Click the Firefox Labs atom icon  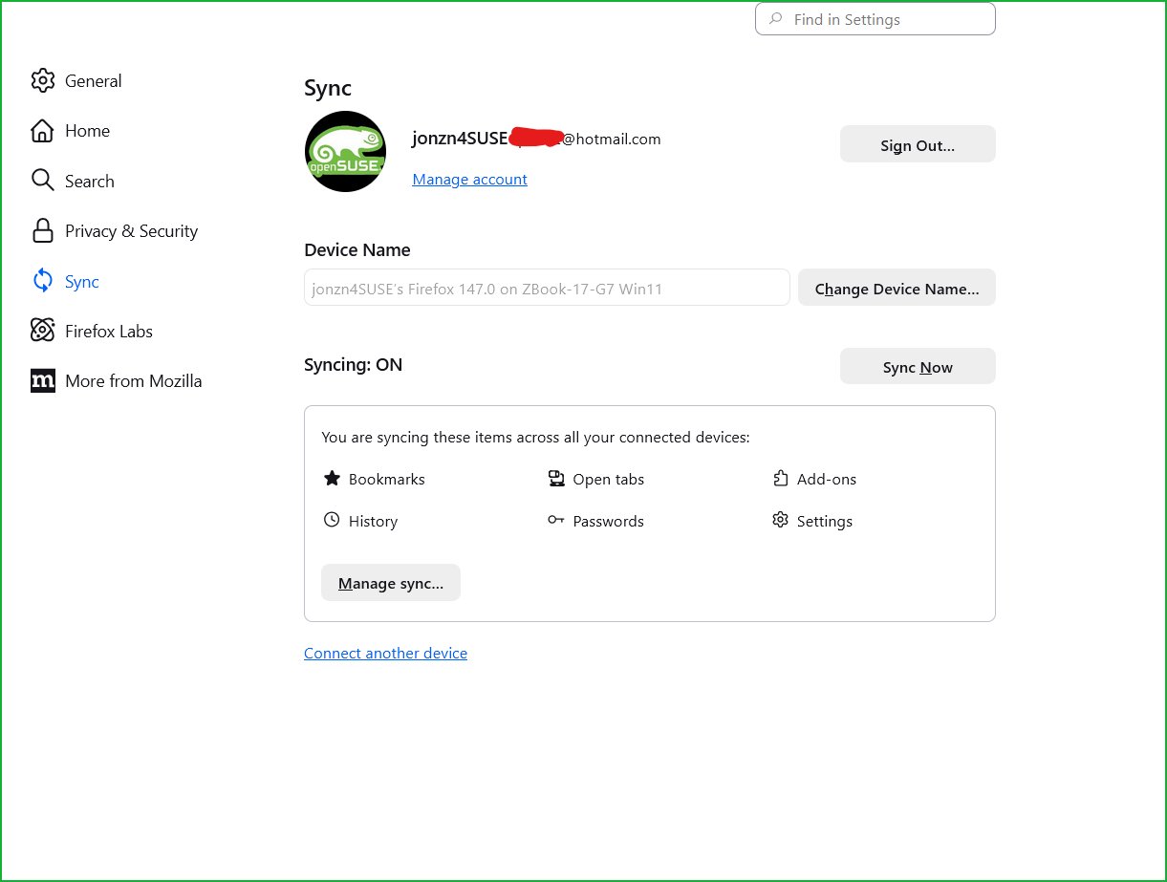pyautogui.click(x=42, y=331)
